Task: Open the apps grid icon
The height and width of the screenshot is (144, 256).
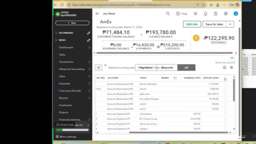Action: 195,14
